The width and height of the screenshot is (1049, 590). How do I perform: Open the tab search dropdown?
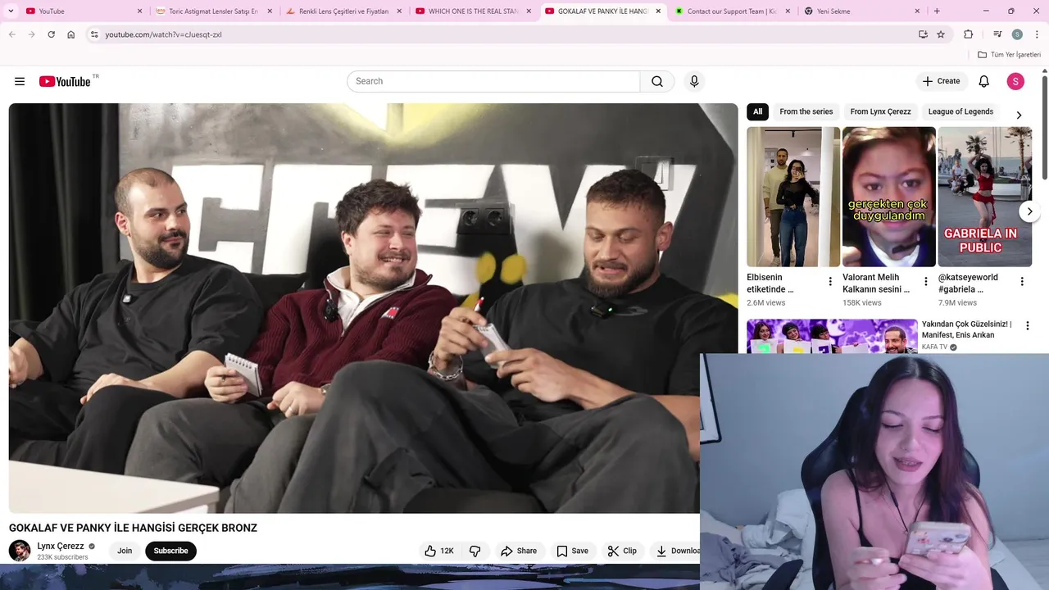(11, 11)
